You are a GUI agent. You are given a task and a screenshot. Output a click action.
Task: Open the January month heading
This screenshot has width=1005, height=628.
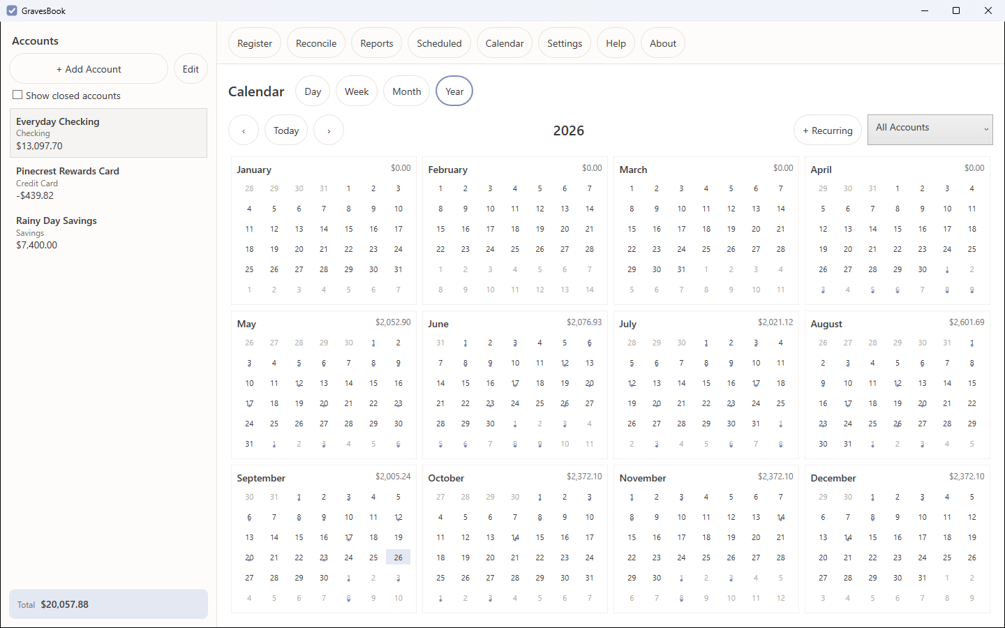pos(254,170)
